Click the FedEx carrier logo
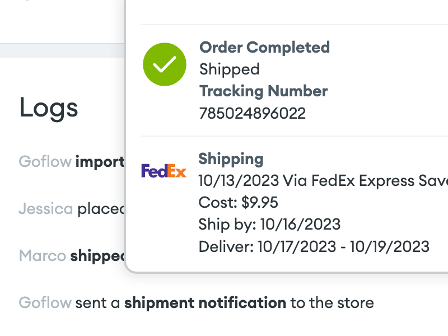The image size is (448, 336). coord(164,171)
